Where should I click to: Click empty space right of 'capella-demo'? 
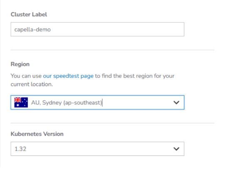117,30
